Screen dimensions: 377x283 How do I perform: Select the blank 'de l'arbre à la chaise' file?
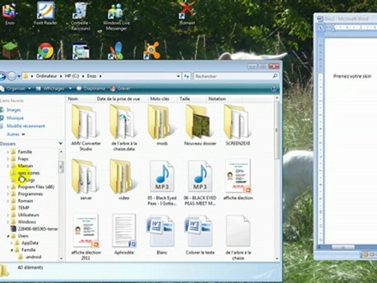tap(238, 237)
